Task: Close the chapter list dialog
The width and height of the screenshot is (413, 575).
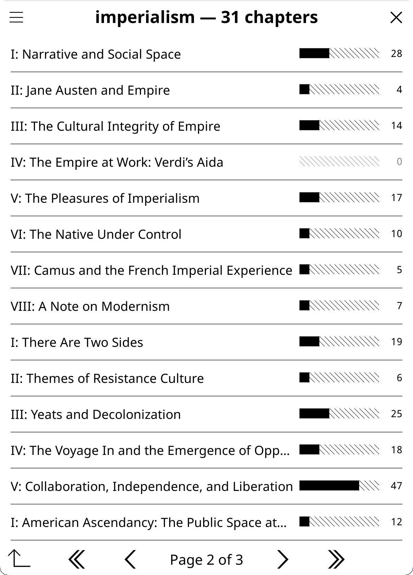Action: click(396, 17)
